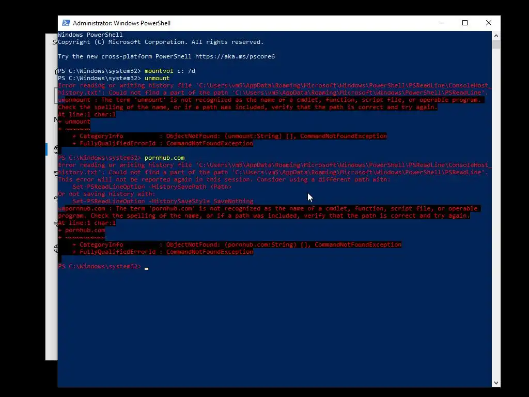The image size is (529, 397).
Task: Click the PowerShell icon in the title bar
Action: click(66, 23)
